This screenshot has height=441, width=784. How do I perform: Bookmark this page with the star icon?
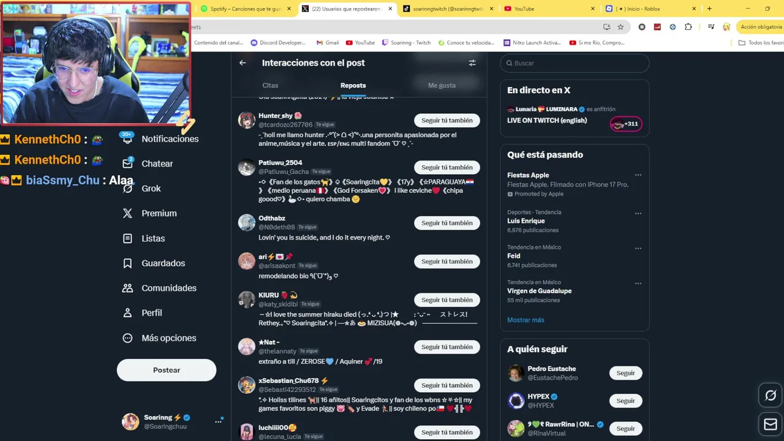(x=620, y=27)
